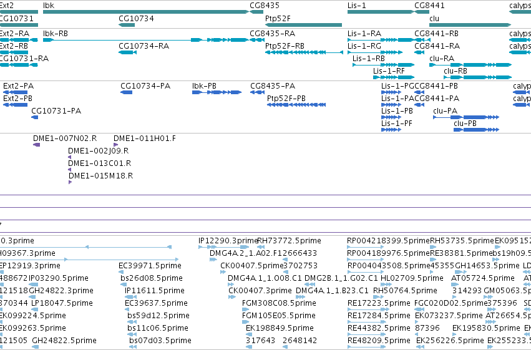This screenshot has width=531, height=350.
Task: Click the Lis-1 gene label
Action: coord(356,6)
